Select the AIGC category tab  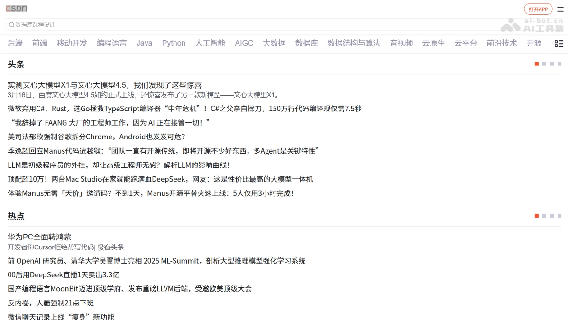click(x=244, y=43)
